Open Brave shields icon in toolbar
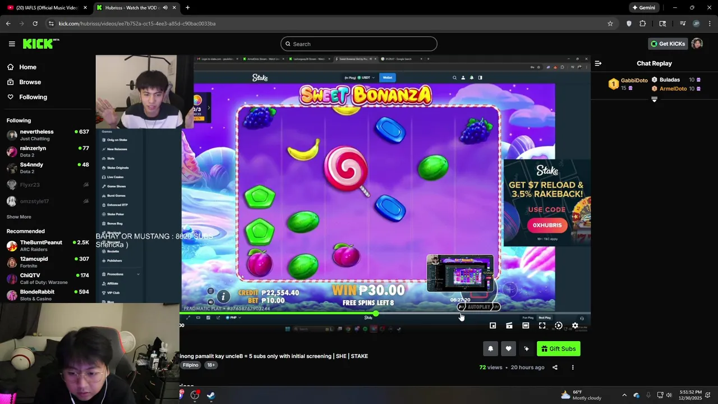718x404 pixels. (x=629, y=24)
